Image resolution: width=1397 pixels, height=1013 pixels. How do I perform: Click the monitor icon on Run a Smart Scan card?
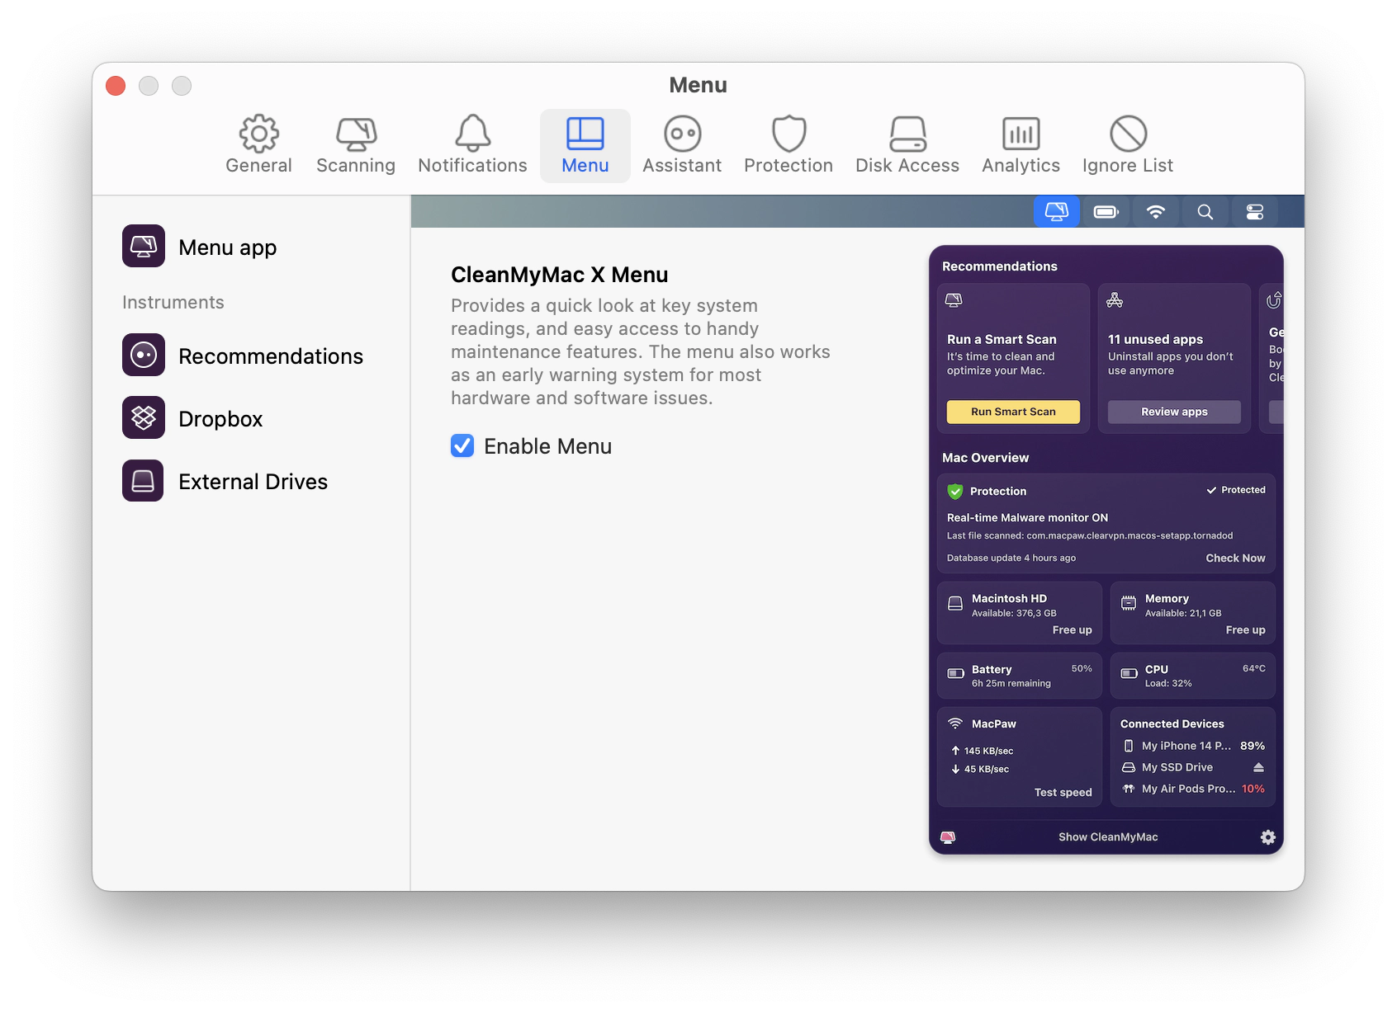(954, 300)
